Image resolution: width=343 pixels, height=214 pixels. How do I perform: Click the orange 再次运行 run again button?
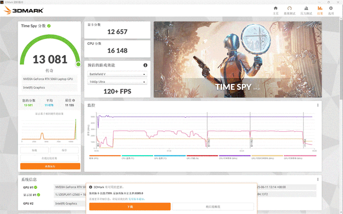(50, 166)
